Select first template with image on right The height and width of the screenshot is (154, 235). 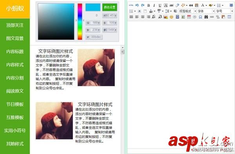75,70
